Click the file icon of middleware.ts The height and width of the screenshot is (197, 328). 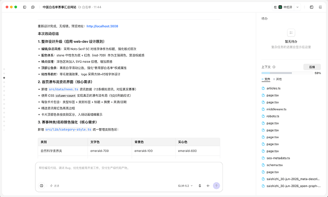pos(263,109)
